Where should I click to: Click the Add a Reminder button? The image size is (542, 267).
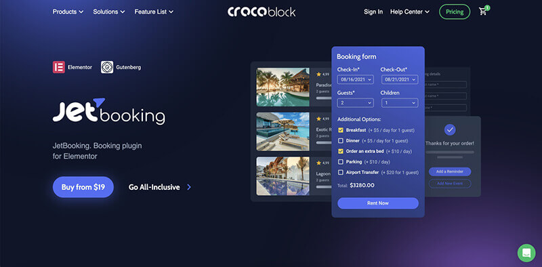[450, 171]
